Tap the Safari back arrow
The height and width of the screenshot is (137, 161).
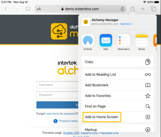pyautogui.click(x=6, y=9)
